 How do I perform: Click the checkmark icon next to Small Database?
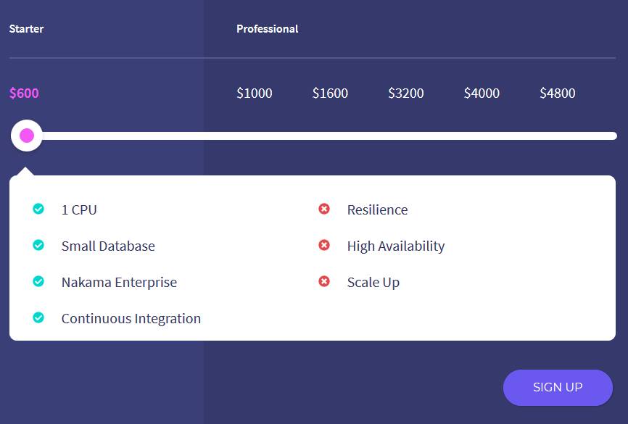(38, 245)
